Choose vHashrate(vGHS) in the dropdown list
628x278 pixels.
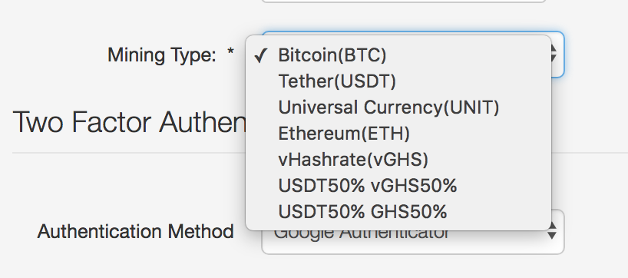pos(398,160)
